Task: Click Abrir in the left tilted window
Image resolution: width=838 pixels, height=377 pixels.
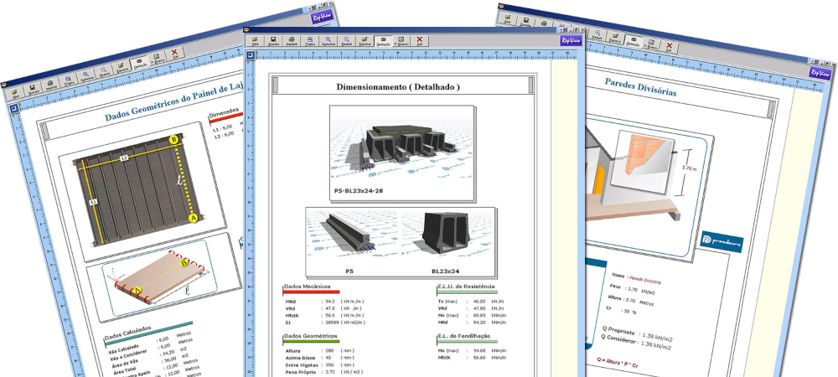Action: [x=15, y=93]
